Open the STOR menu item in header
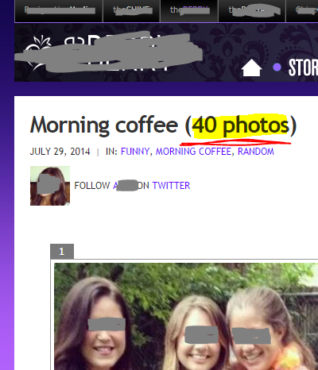 point(303,67)
